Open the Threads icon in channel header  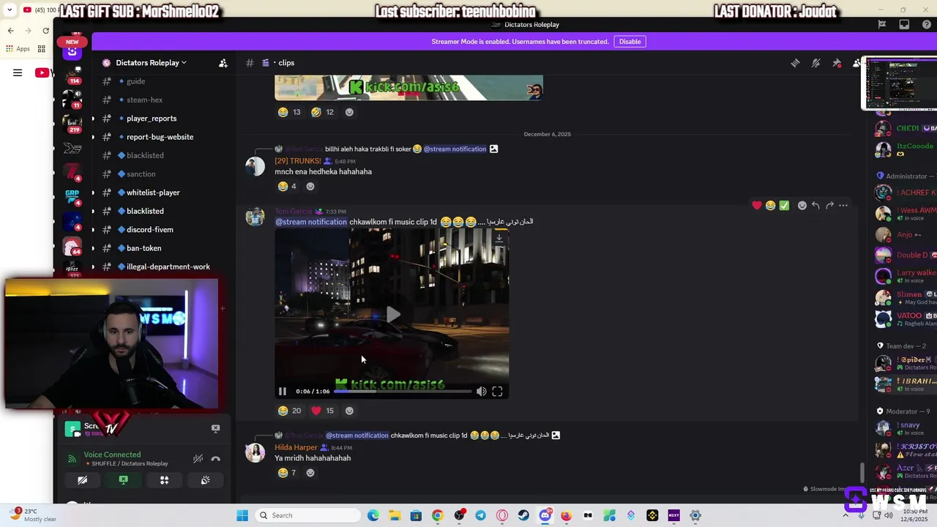(x=795, y=63)
